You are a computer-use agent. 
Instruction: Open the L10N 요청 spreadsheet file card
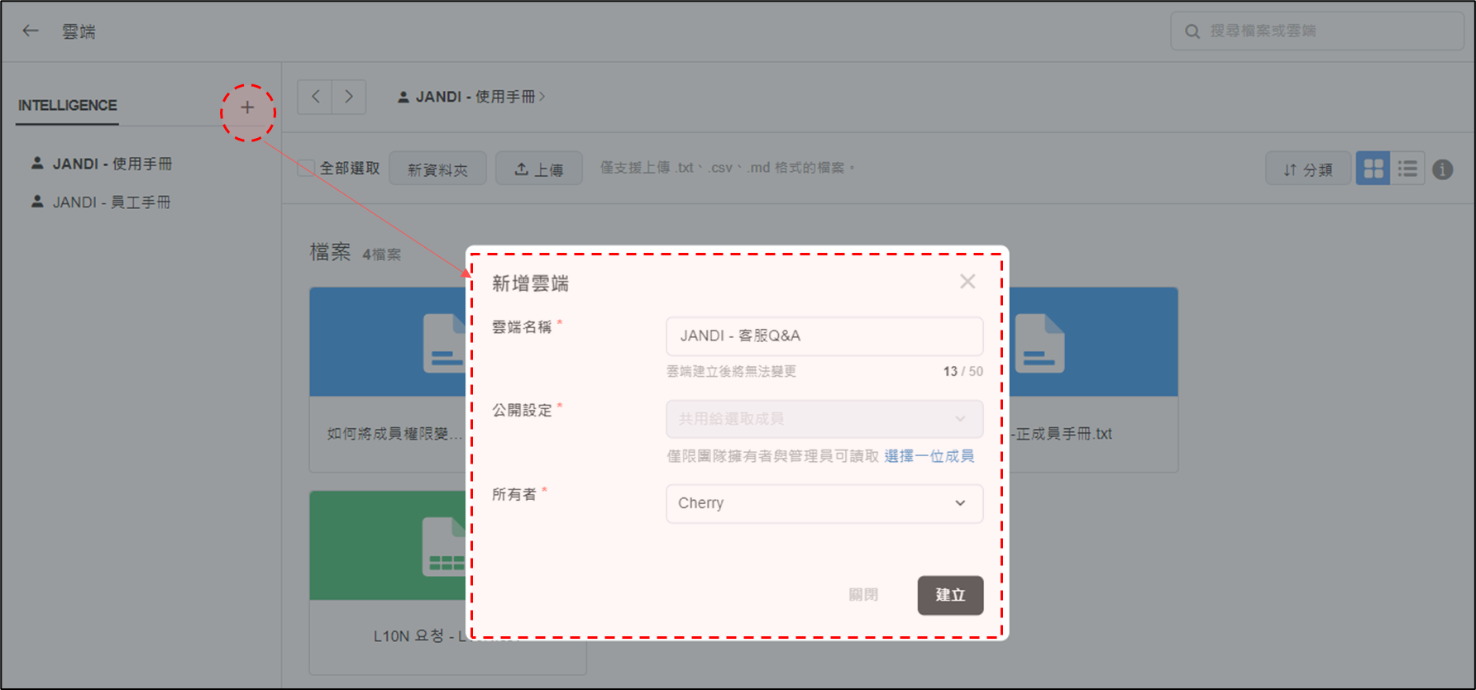(x=388, y=582)
